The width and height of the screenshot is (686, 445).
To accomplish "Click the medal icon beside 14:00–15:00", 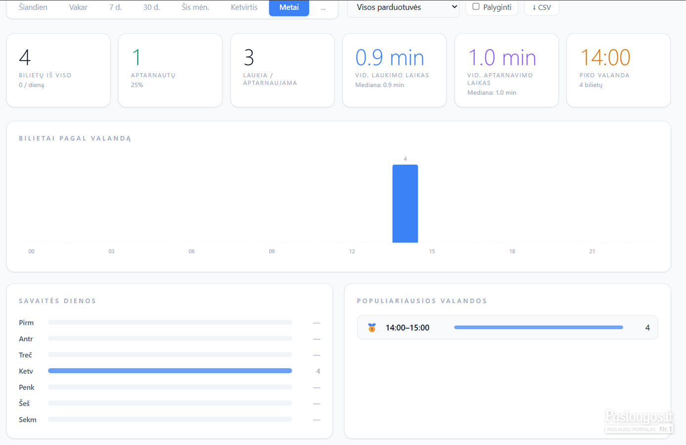I will [x=372, y=327].
